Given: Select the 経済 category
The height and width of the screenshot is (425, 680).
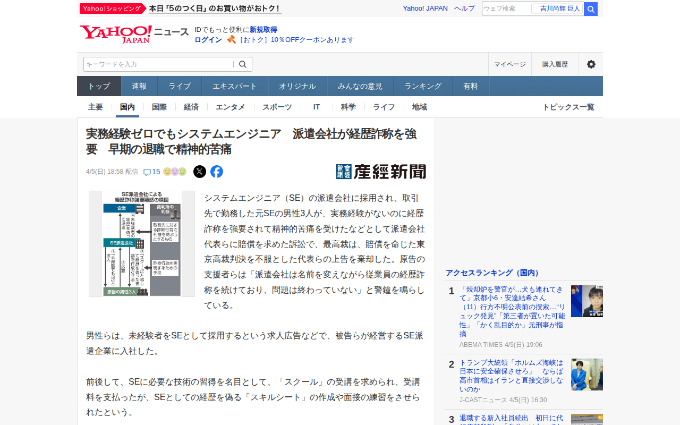Looking at the screenshot, I should [x=191, y=107].
